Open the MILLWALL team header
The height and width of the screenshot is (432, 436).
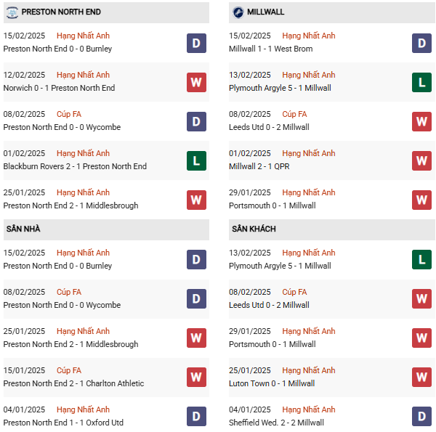265,12
